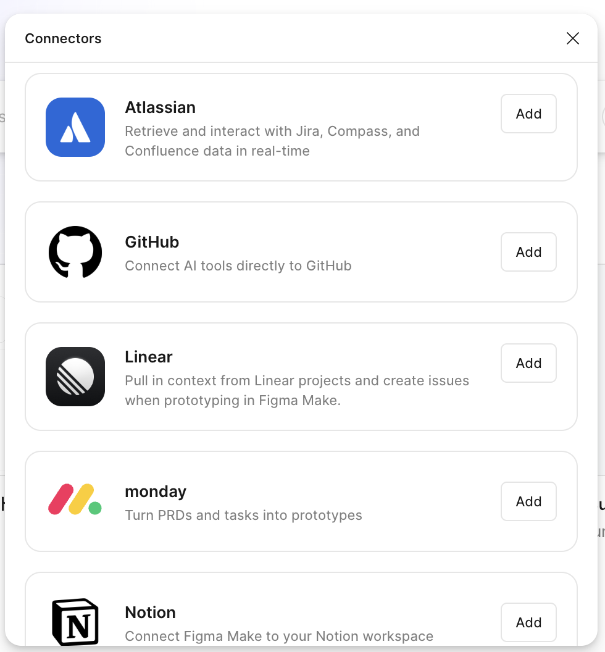Click the Linear app icon
This screenshot has width=605, height=652.
tap(75, 377)
